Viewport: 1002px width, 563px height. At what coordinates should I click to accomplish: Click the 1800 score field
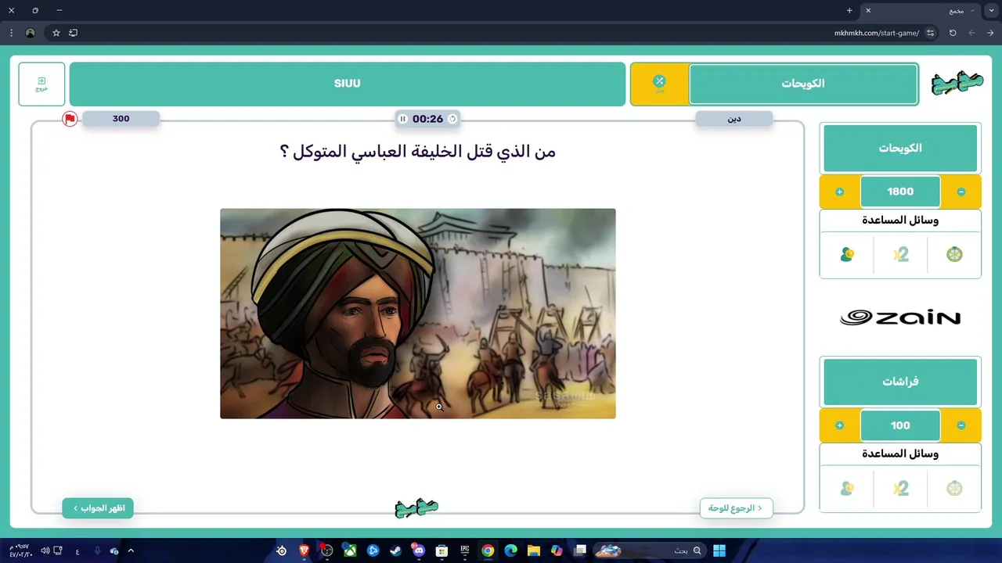coord(900,192)
